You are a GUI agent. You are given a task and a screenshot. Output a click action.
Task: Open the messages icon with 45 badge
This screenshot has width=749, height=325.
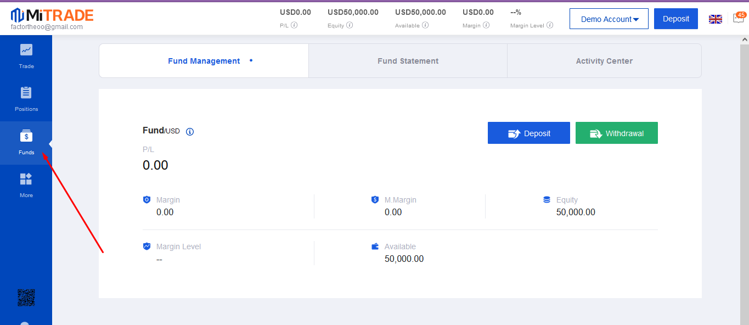pos(739,18)
